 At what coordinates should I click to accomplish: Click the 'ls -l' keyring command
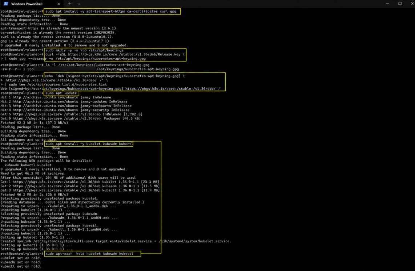coord(97,64)
